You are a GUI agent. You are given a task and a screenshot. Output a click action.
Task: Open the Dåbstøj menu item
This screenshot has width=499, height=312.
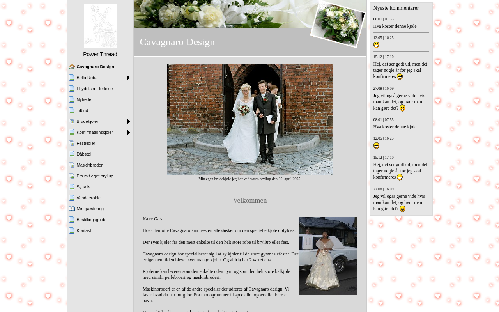pos(84,154)
